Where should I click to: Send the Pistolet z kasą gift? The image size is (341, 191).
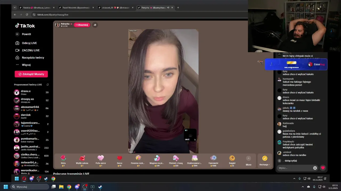tap(176, 161)
